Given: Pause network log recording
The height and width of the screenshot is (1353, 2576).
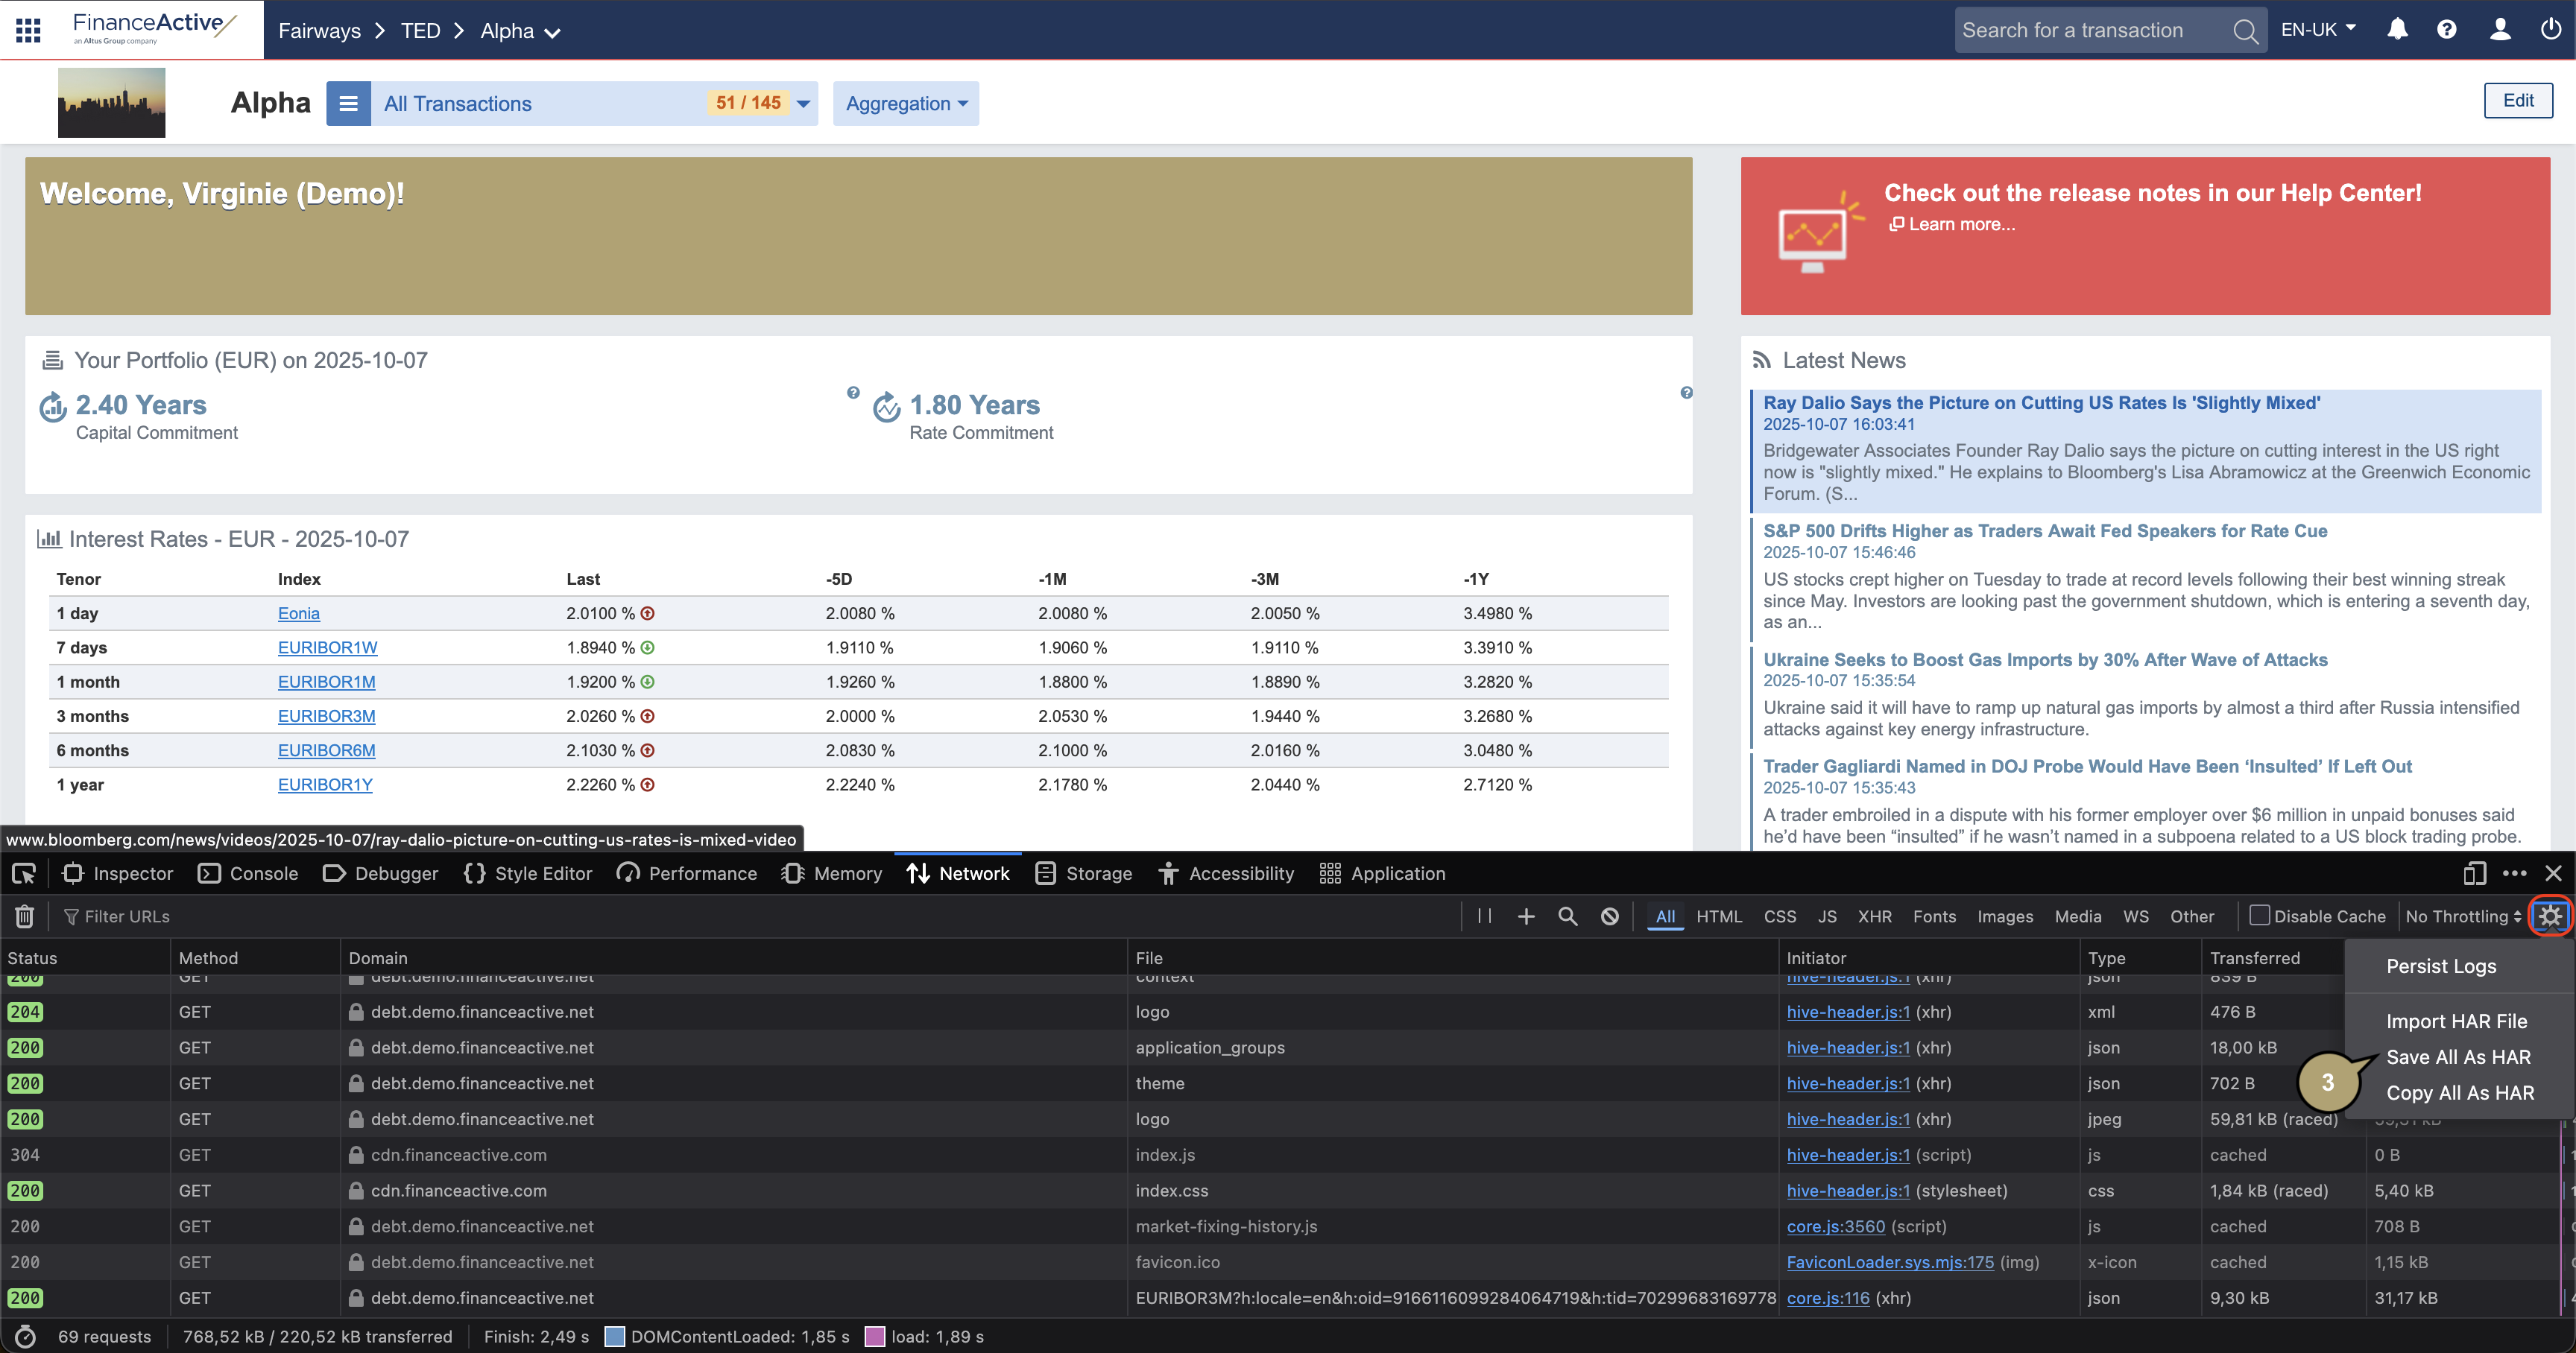Looking at the screenshot, I should [x=1483, y=916].
